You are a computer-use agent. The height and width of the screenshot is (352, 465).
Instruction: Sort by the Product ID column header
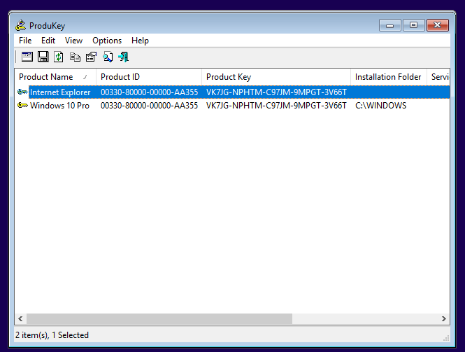(149, 77)
